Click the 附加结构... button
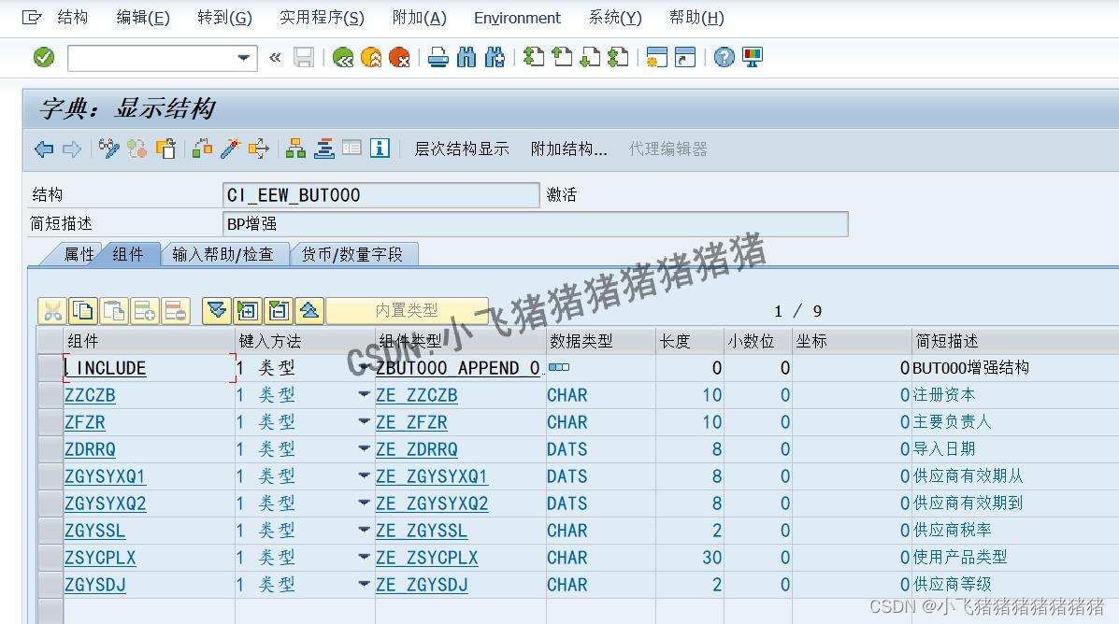 coord(568,149)
